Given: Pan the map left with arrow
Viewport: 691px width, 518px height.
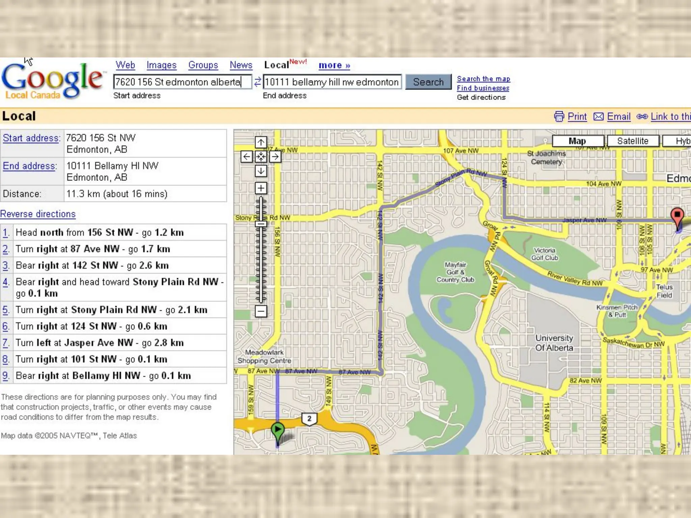Looking at the screenshot, I should (x=247, y=156).
